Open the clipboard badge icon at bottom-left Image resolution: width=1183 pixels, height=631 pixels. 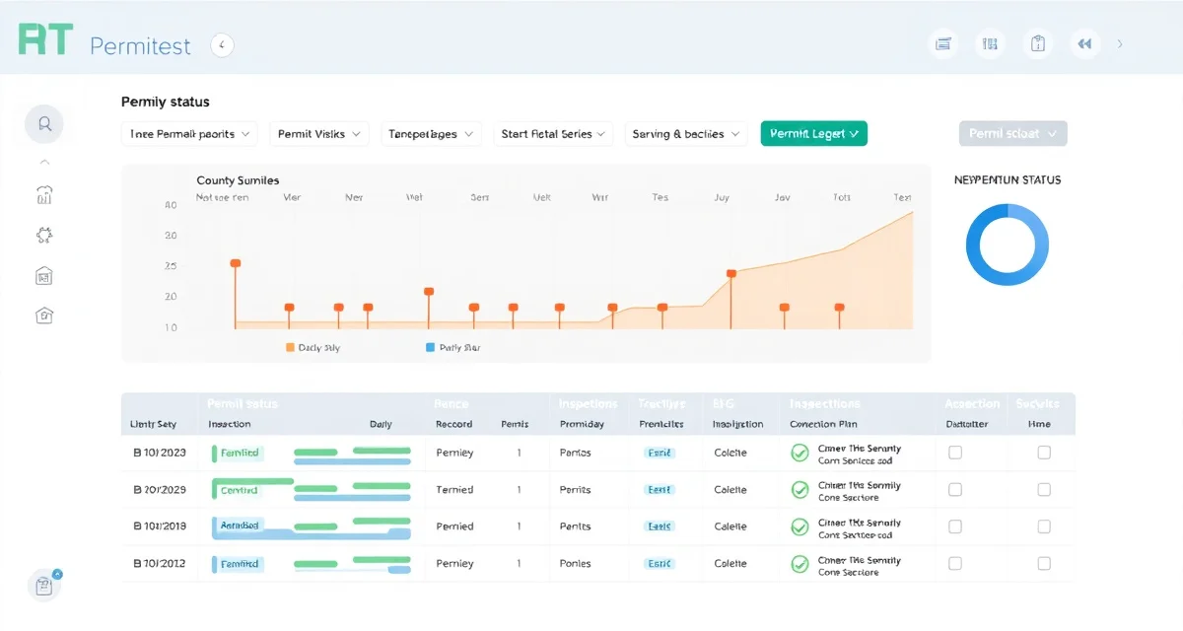(44, 585)
